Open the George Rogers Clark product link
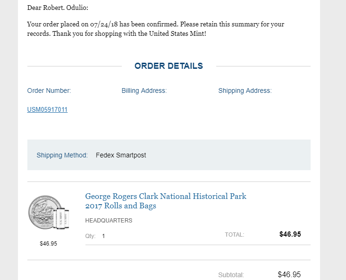This screenshot has width=346, height=280. tap(165, 201)
